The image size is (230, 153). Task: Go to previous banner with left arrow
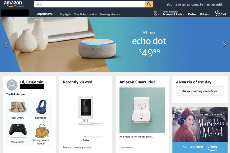6,45
